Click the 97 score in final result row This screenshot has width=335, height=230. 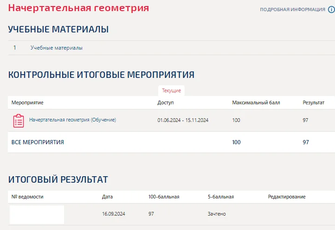tap(151, 214)
